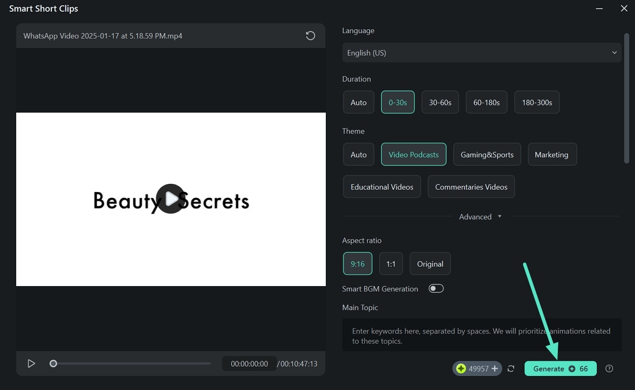Open the help question mark icon

[x=609, y=369]
